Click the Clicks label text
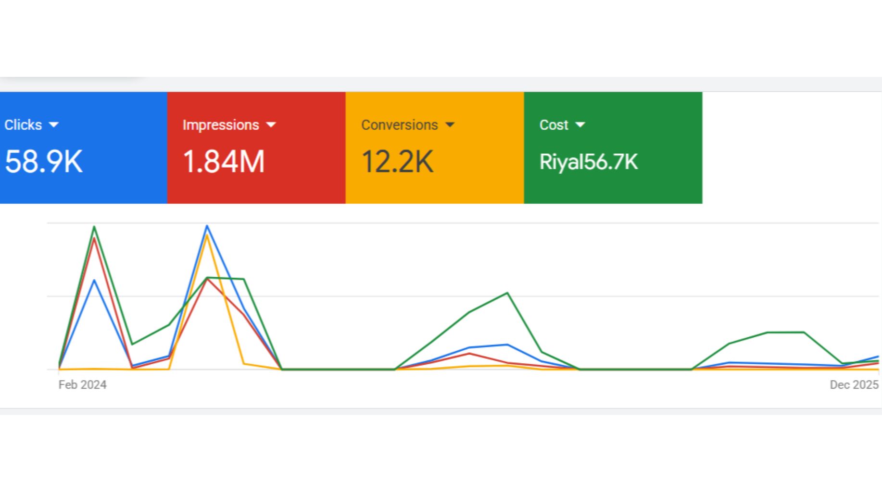Image resolution: width=882 pixels, height=492 pixels. point(23,125)
